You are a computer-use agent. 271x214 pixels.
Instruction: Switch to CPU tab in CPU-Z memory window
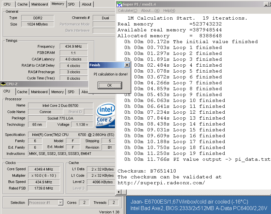[7, 4]
